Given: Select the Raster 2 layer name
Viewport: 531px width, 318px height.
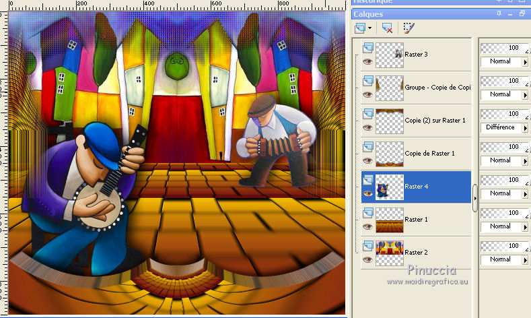Looking at the screenshot, I should pyautogui.click(x=416, y=253).
